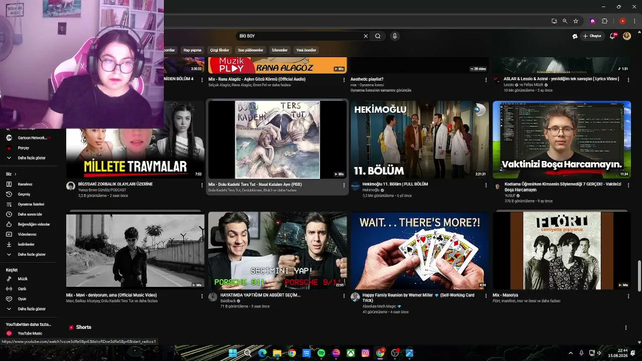Open Spotify from the taskbar
Screen dimensions: 642x361
coord(322,353)
